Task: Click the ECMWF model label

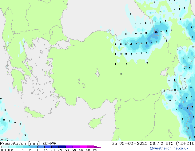Action: pyautogui.click(x=49, y=144)
